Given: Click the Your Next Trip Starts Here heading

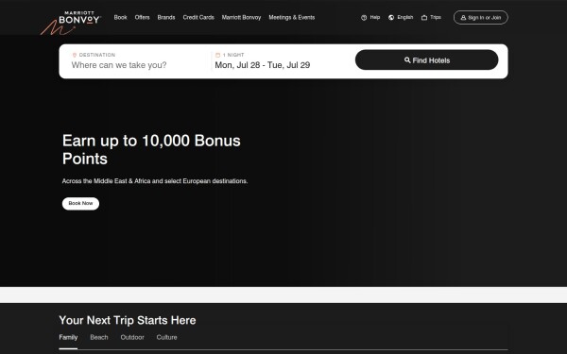Looking at the screenshot, I should pos(128,320).
